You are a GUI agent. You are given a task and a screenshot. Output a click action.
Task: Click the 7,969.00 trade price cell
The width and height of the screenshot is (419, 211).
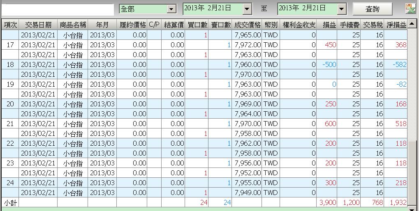[x=247, y=104]
